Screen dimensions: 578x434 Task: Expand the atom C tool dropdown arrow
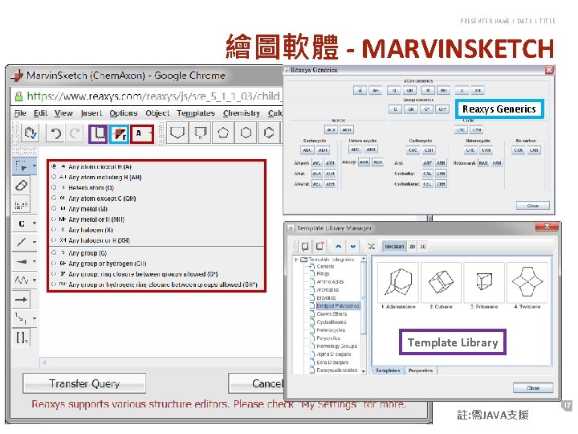tap(35, 223)
